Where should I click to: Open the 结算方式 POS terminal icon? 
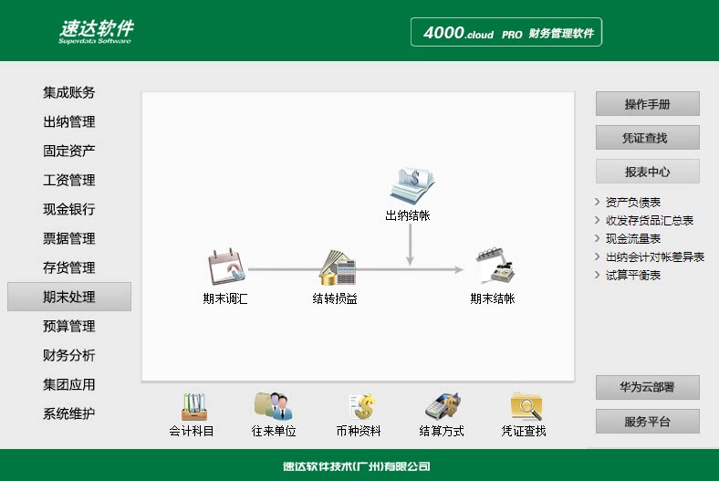coord(443,406)
